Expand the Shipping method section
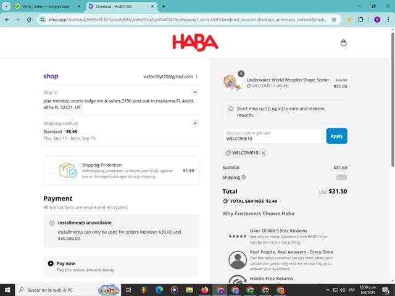 click(x=195, y=123)
